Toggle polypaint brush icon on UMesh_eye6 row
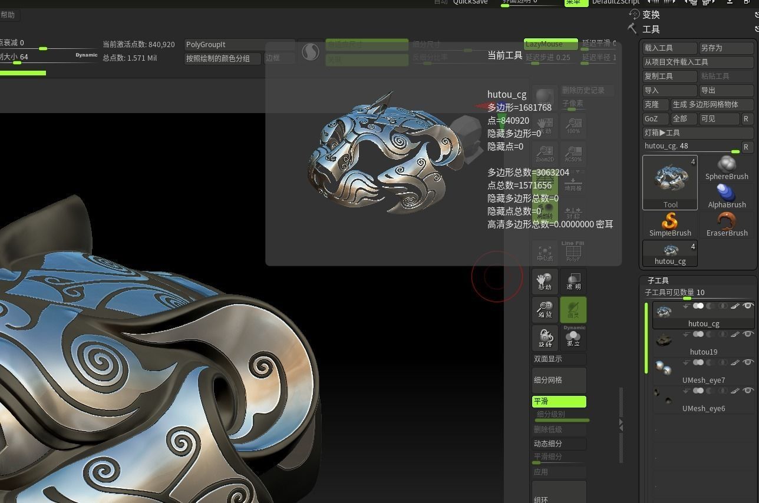Screen dimensions: 759x503 (735, 391)
